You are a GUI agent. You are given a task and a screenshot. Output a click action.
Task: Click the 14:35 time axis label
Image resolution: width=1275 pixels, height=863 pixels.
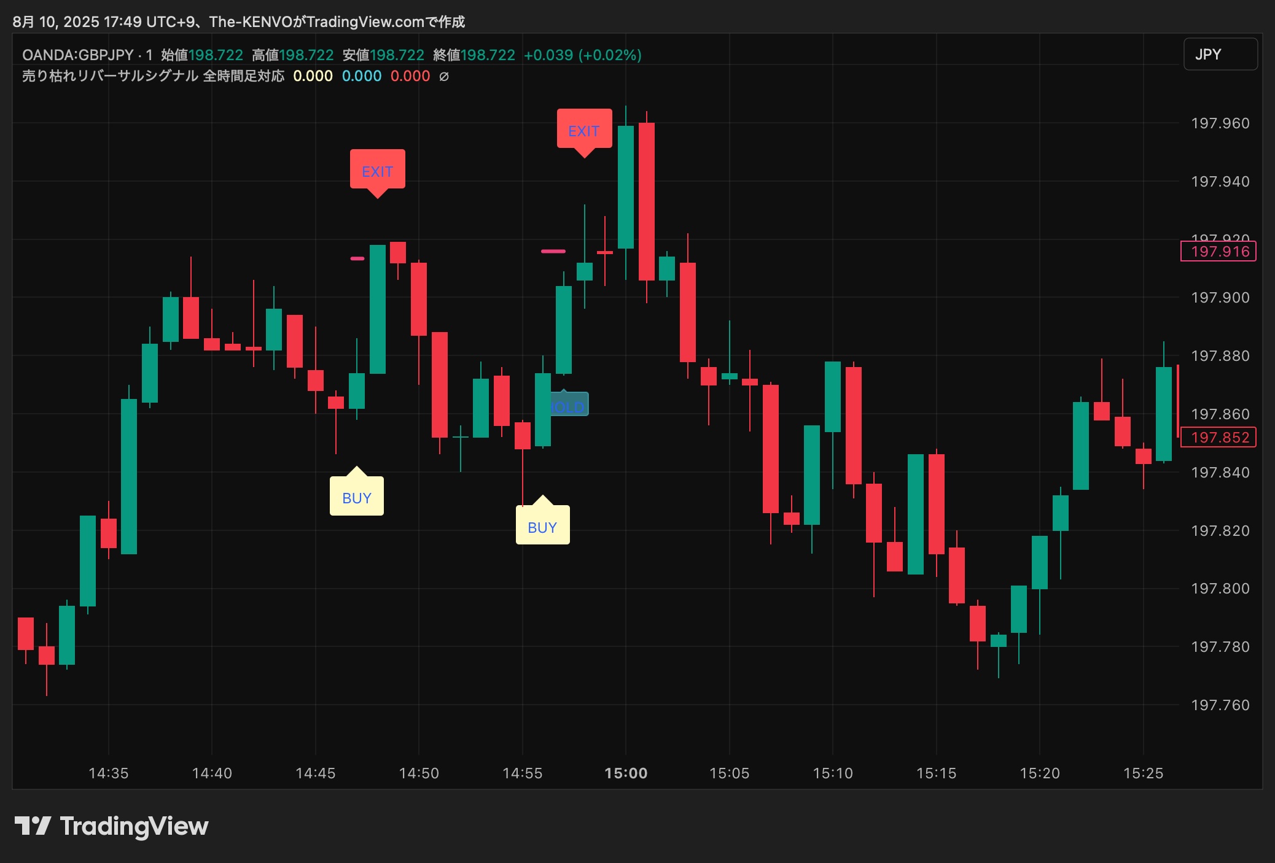click(x=108, y=773)
